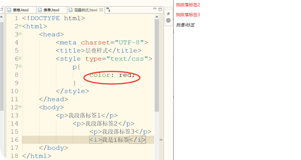Collapse the body fold on line 12

(x=20, y=107)
